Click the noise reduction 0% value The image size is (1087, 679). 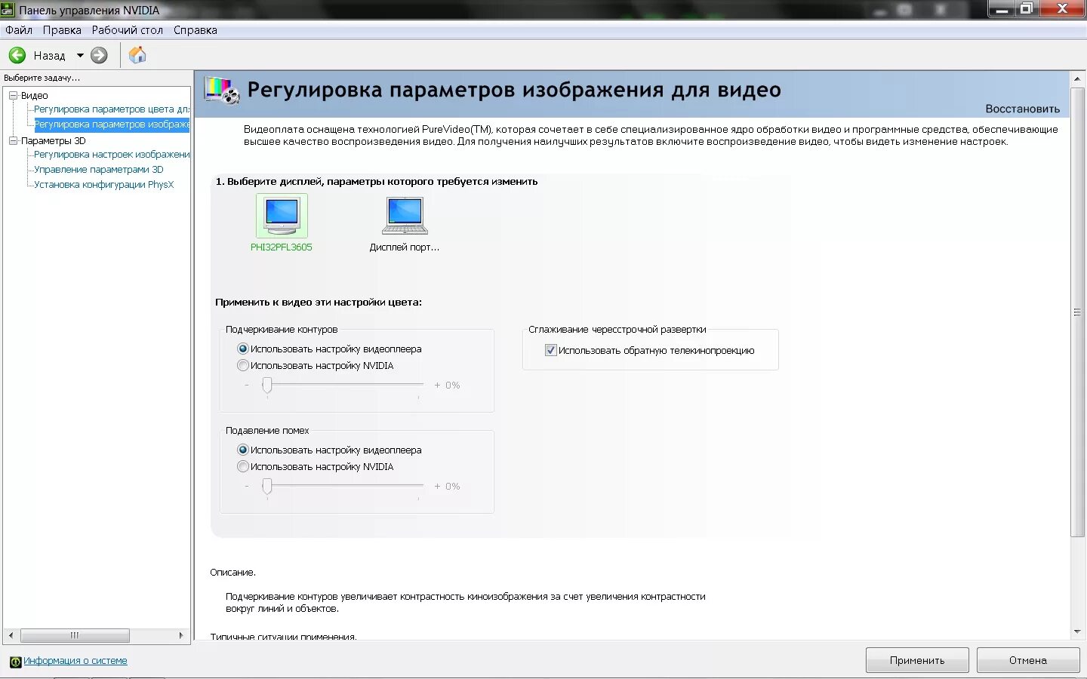click(x=452, y=487)
